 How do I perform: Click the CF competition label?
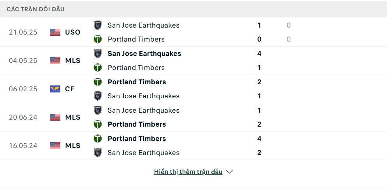pyautogui.click(x=70, y=89)
